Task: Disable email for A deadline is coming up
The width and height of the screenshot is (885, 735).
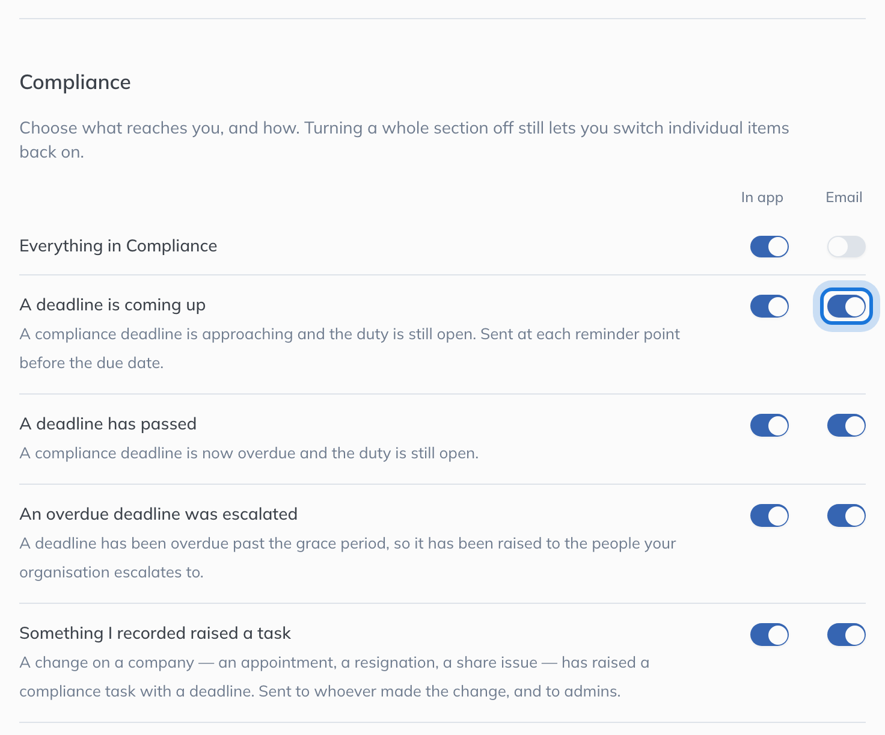Action: pyautogui.click(x=846, y=306)
